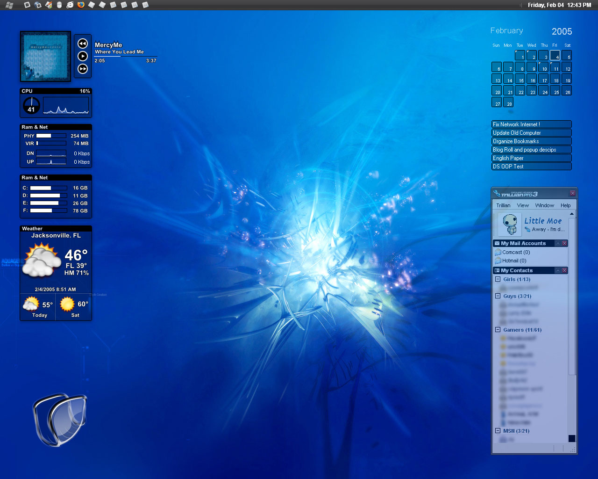598x479 pixels.
Task: Open the View menu in Trillian
Action: tap(523, 205)
